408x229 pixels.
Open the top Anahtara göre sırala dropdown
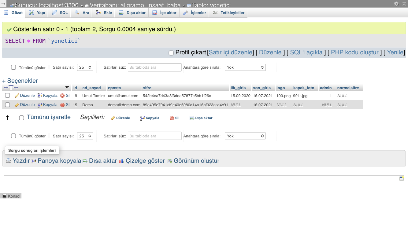click(x=245, y=67)
